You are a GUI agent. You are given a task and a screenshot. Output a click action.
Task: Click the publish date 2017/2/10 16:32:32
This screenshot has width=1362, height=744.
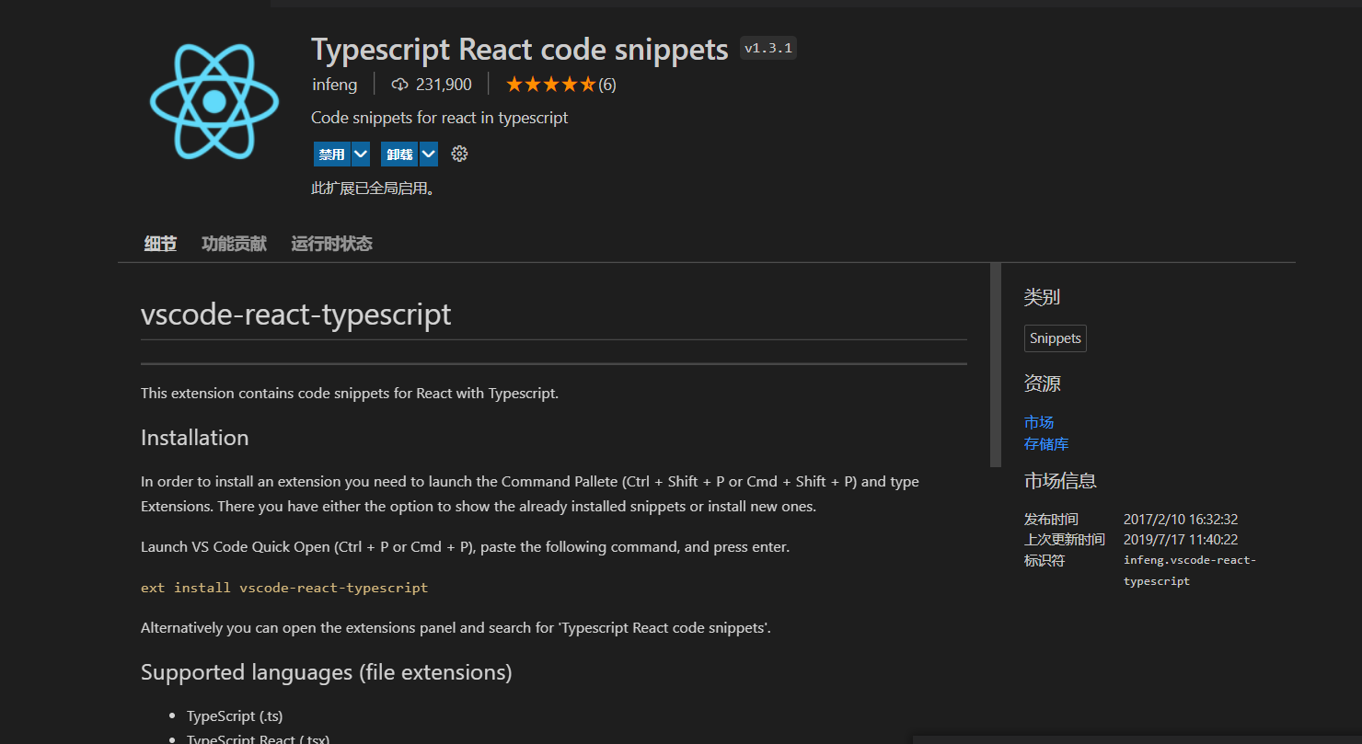click(x=1181, y=520)
